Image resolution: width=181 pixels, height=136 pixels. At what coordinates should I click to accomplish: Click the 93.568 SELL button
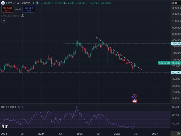coord(7,9)
